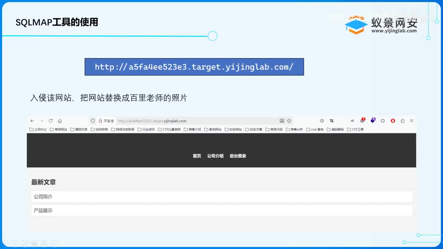
Task: Open the 网络攻击新闻 bookmark folder
Action: (x=123, y=129)
